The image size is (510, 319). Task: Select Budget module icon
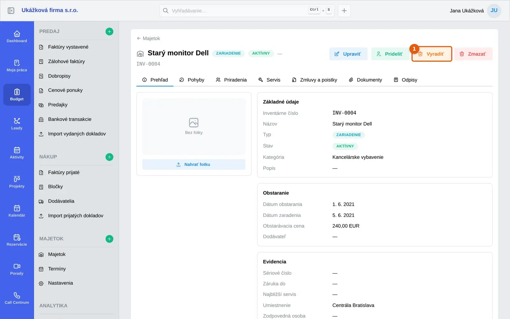[17, 95]
